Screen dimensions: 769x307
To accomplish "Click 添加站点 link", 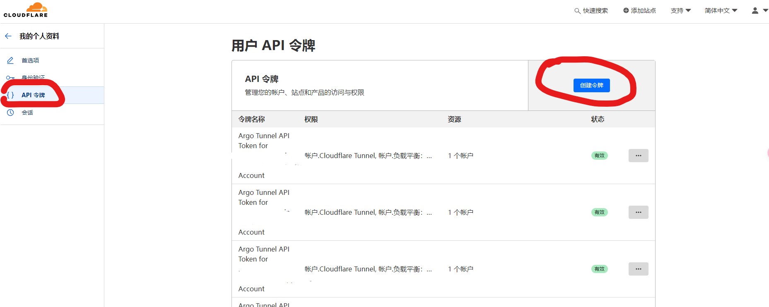I will tap(639, 11).
